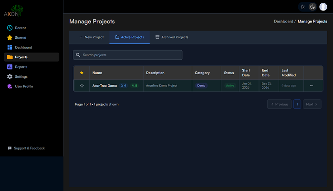
Task: Open the Dashboard grid icon
Action: (10, 47)
